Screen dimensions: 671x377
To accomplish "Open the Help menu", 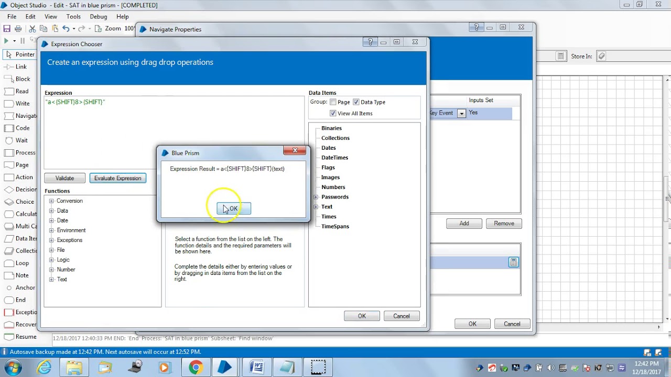I will [123, 17].
